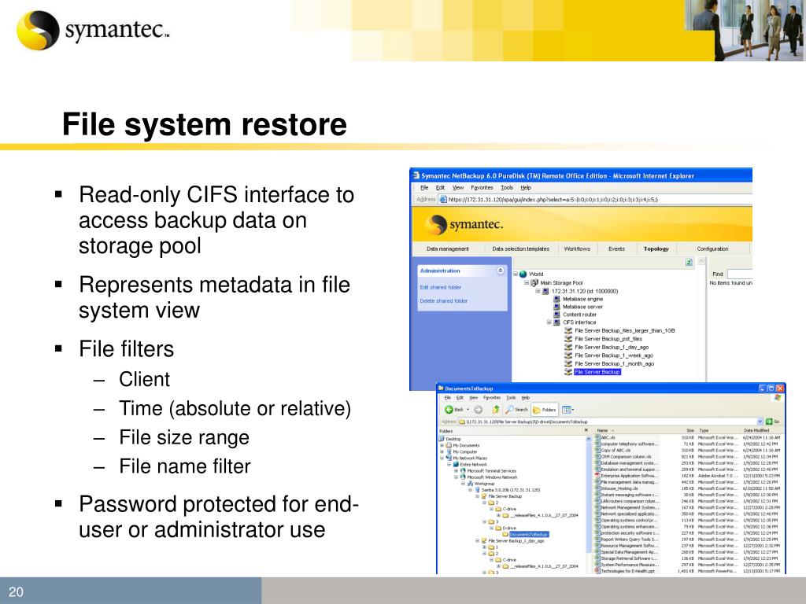Click the My Network Places icon
806x604 pixels.
point(449,458)
